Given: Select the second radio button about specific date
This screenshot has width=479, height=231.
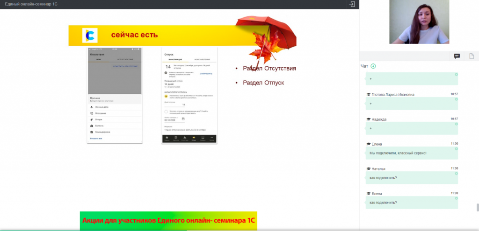Looking at the screenshot, I should (x=166, y=112).
